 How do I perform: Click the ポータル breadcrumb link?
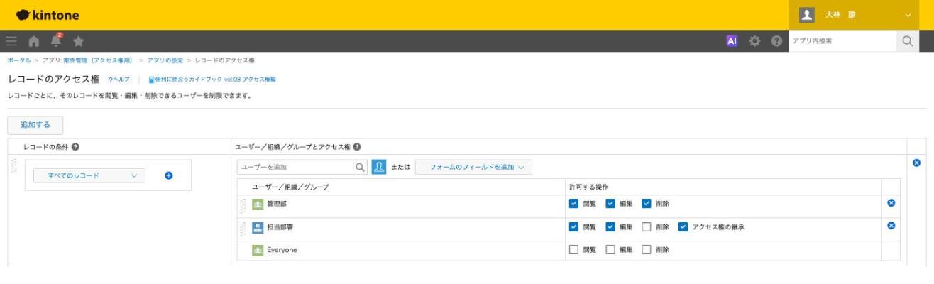(18, 61)
